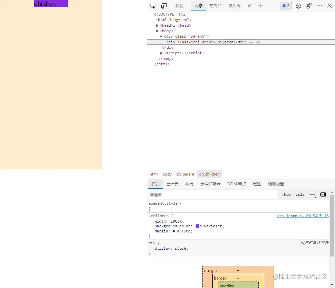This screenshot has width=335, height=288.
Task: Click the border label in box model
Action: [220, 278]
